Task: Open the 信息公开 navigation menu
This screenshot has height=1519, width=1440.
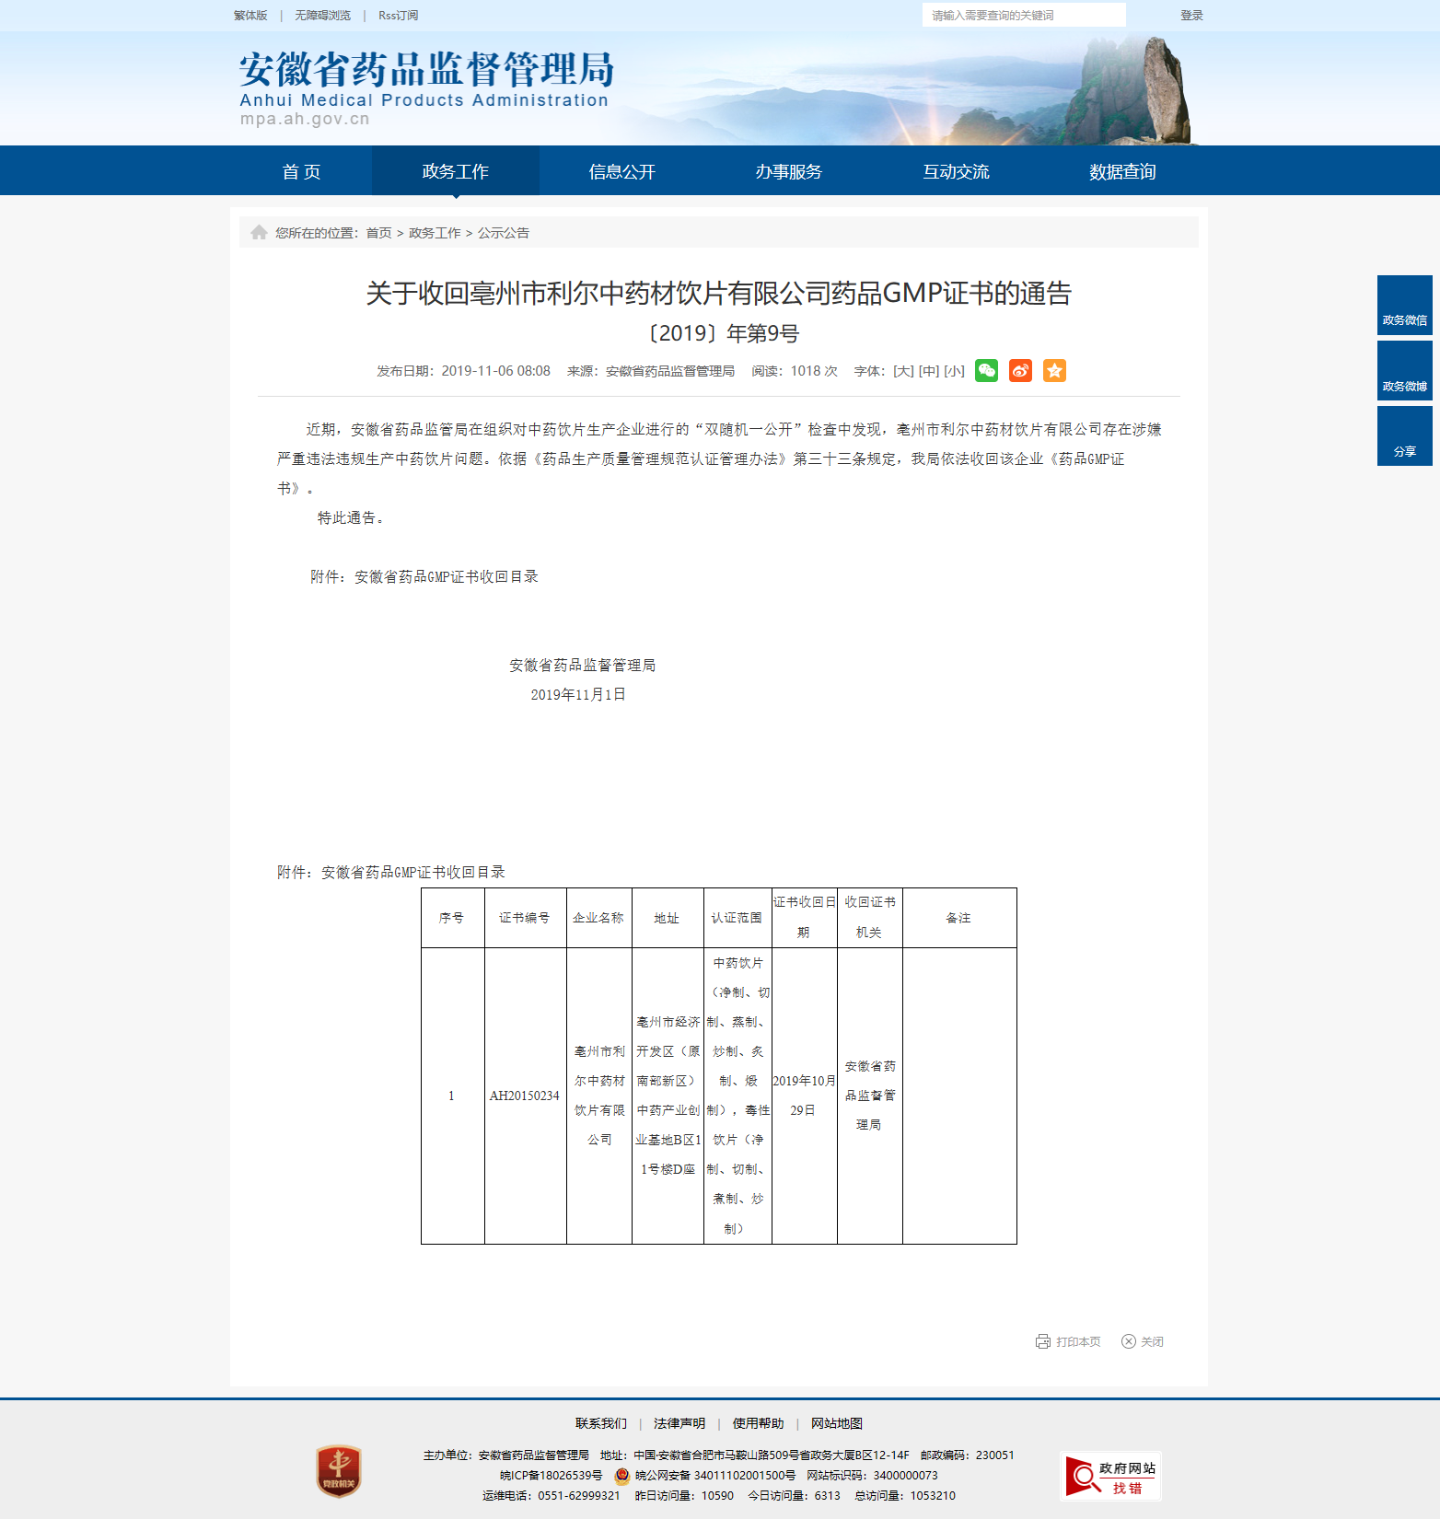Action: click(621, 171)
